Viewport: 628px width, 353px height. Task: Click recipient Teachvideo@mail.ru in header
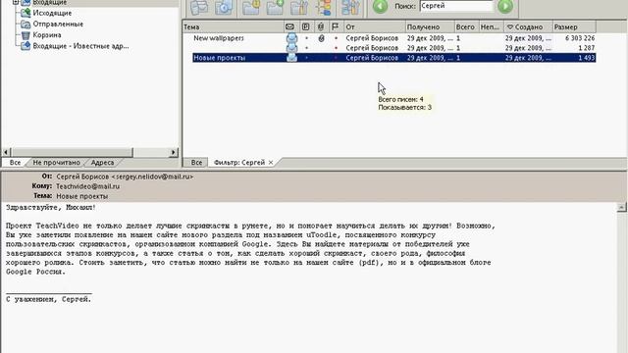pos(87,186)
